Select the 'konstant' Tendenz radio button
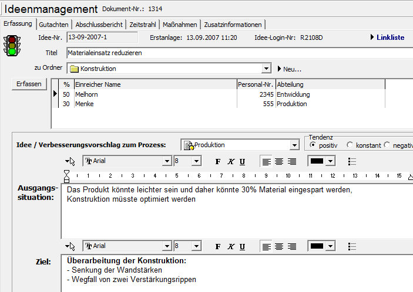The height and width of the screenshot is (292, 413). click(350, 145)
